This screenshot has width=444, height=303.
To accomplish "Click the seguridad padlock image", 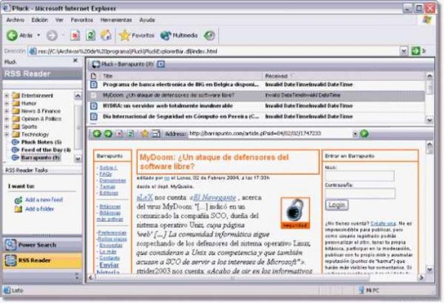I will tap(295, 213).
